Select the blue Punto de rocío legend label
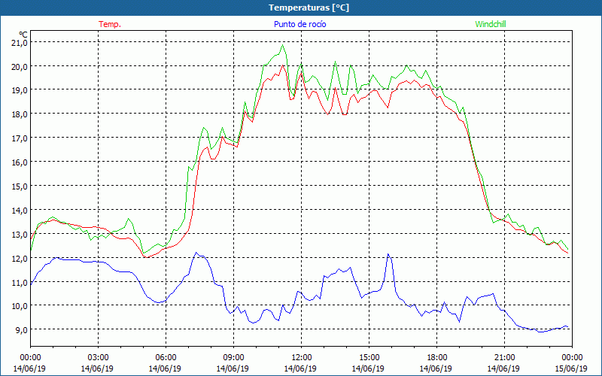 click(299, 24)
